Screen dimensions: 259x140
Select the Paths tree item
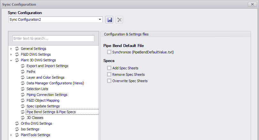click(31, 72)
